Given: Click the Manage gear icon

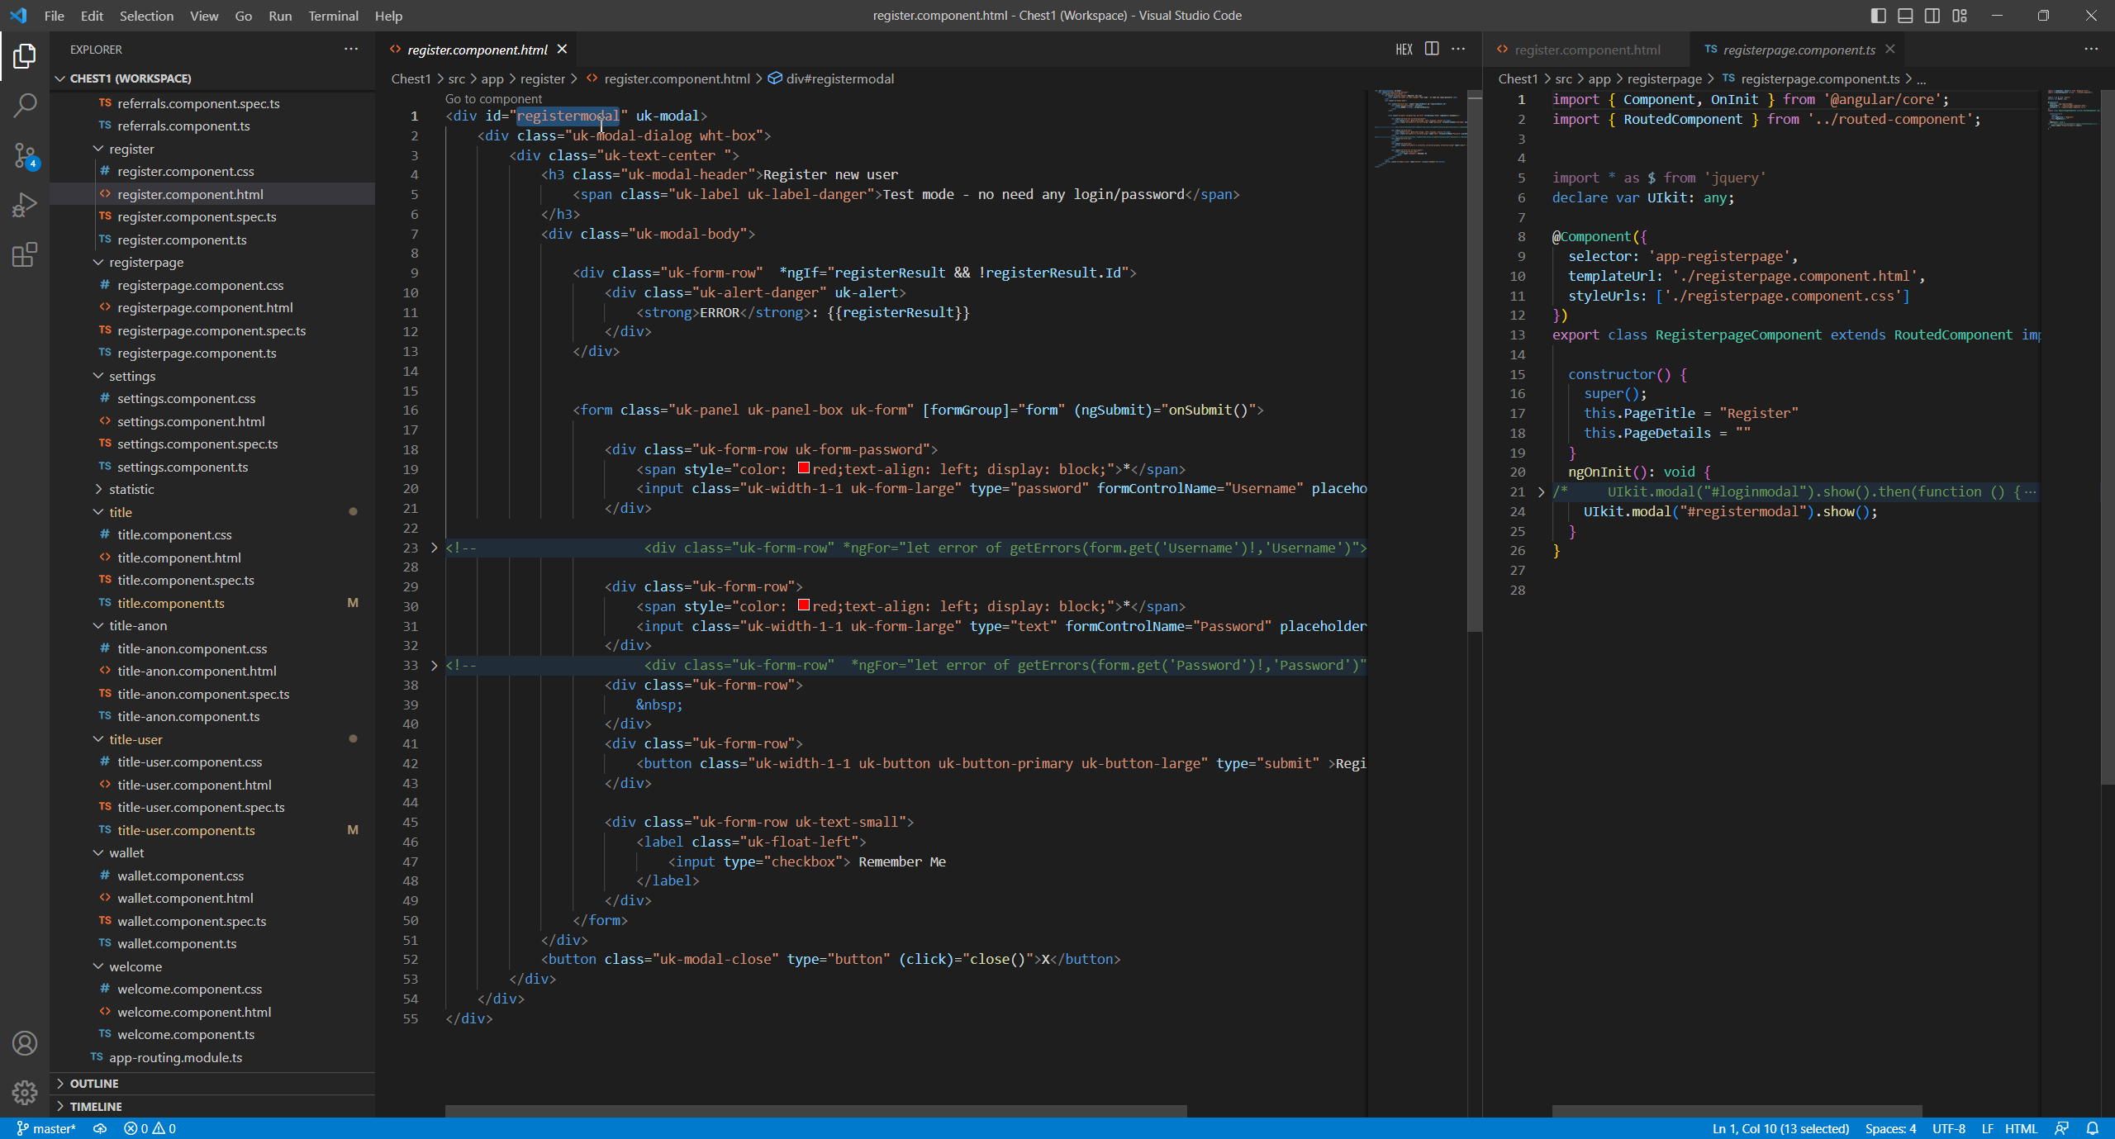Looking at the screenshot, I should pyautogui.click(x=25, y=1092).
